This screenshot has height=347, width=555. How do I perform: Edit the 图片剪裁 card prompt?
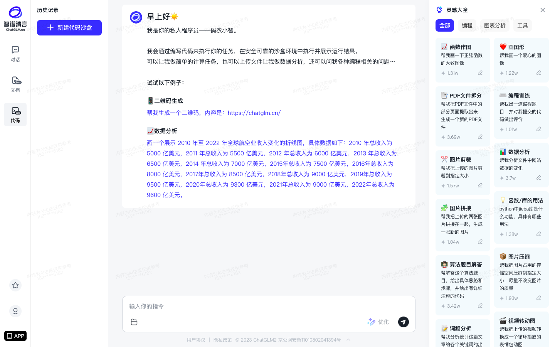click(480, 185)
